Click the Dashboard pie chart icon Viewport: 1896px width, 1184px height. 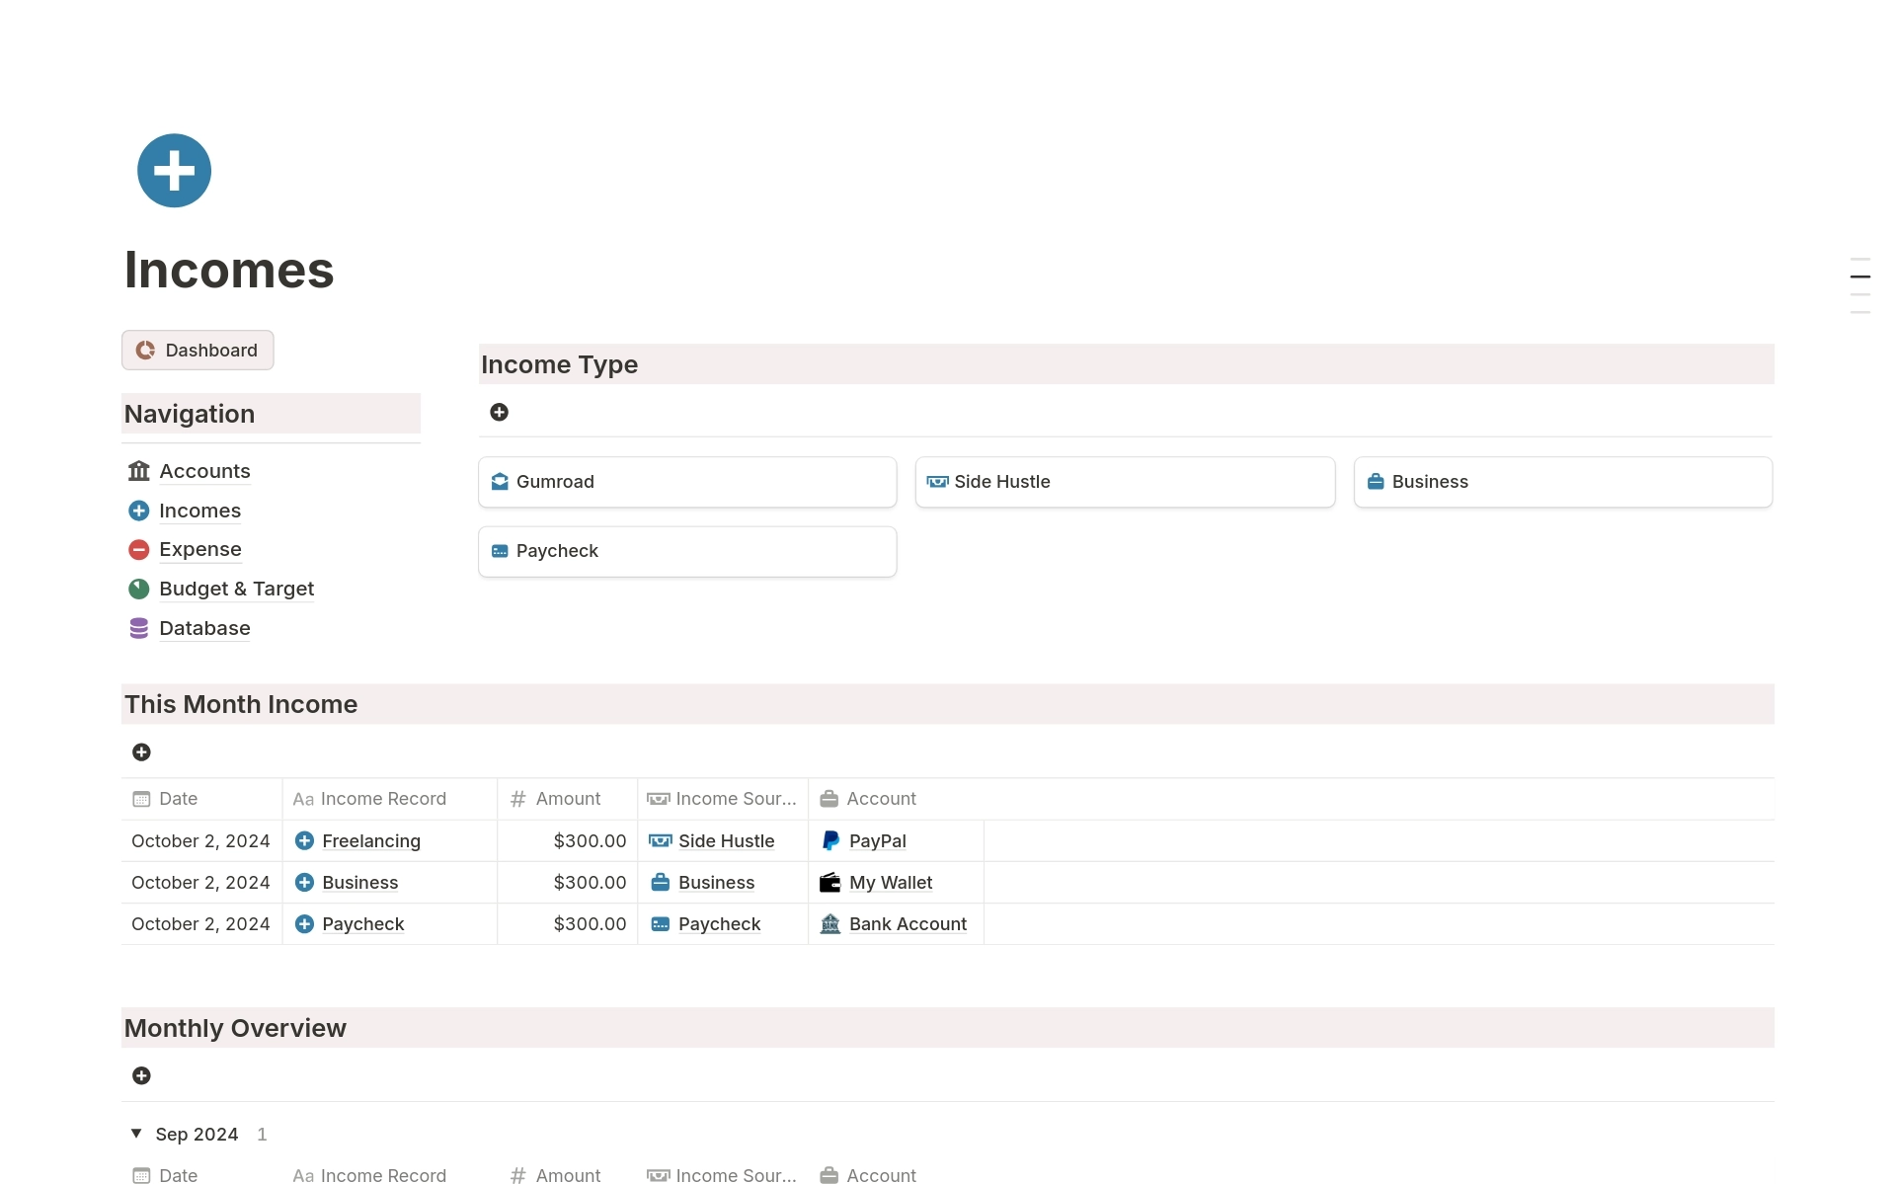145,351
